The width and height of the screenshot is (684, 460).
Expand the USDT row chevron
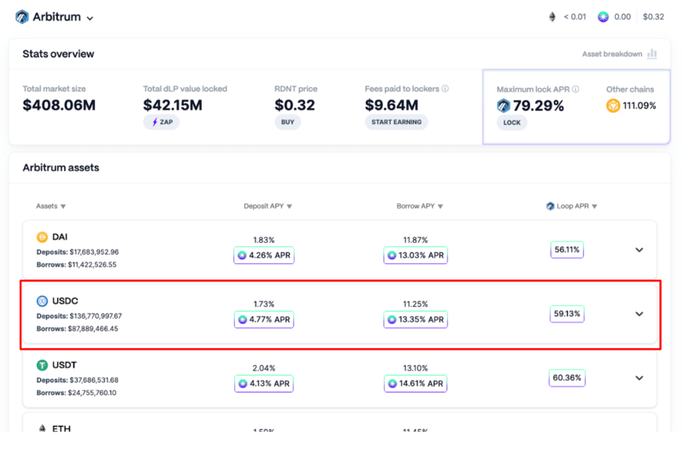[639, 378]
